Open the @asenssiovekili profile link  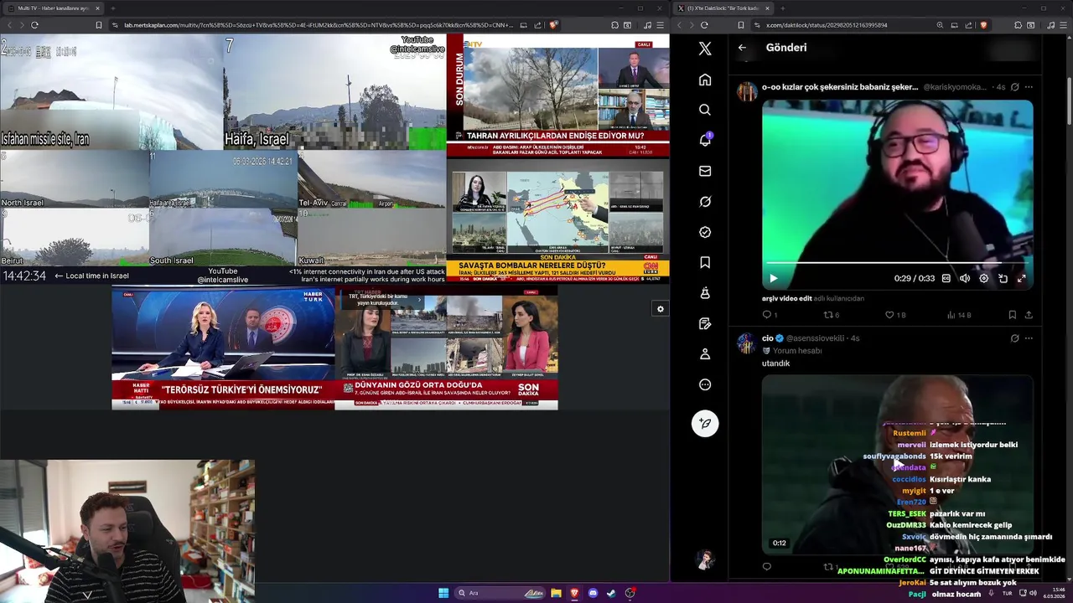click(x=816, y=338)
